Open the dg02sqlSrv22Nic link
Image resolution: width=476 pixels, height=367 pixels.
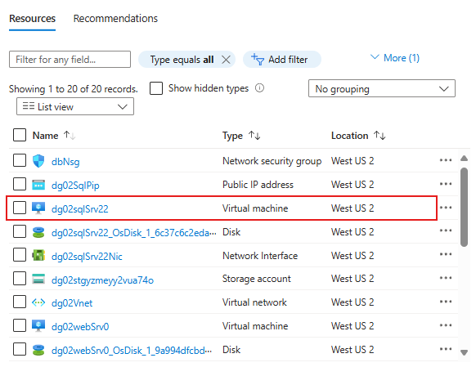87,257
